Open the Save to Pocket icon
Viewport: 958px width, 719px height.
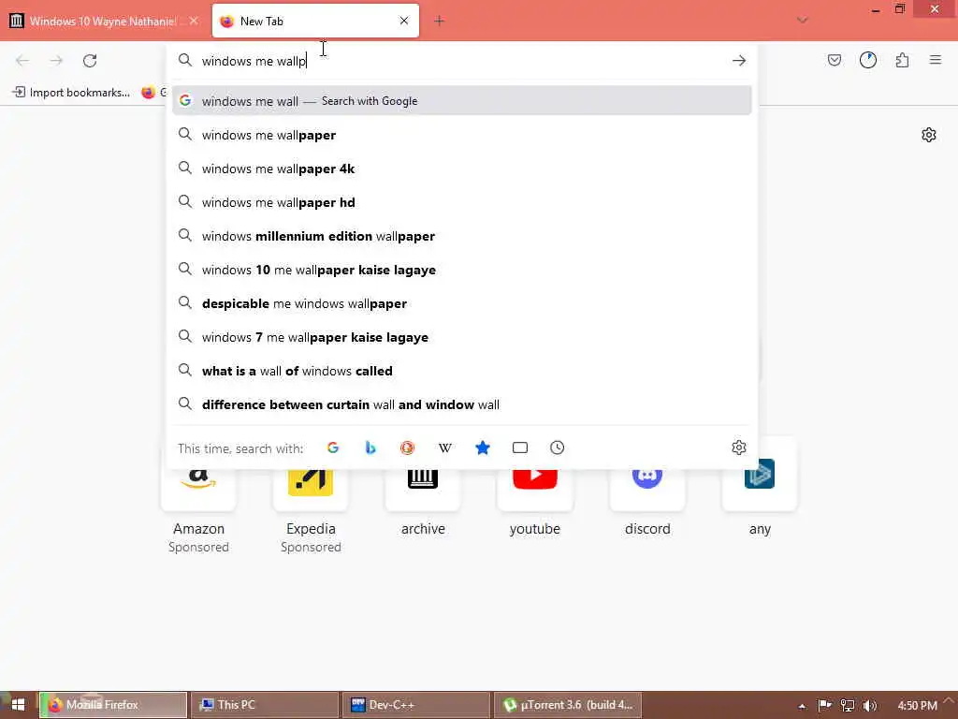coord(834,60)
